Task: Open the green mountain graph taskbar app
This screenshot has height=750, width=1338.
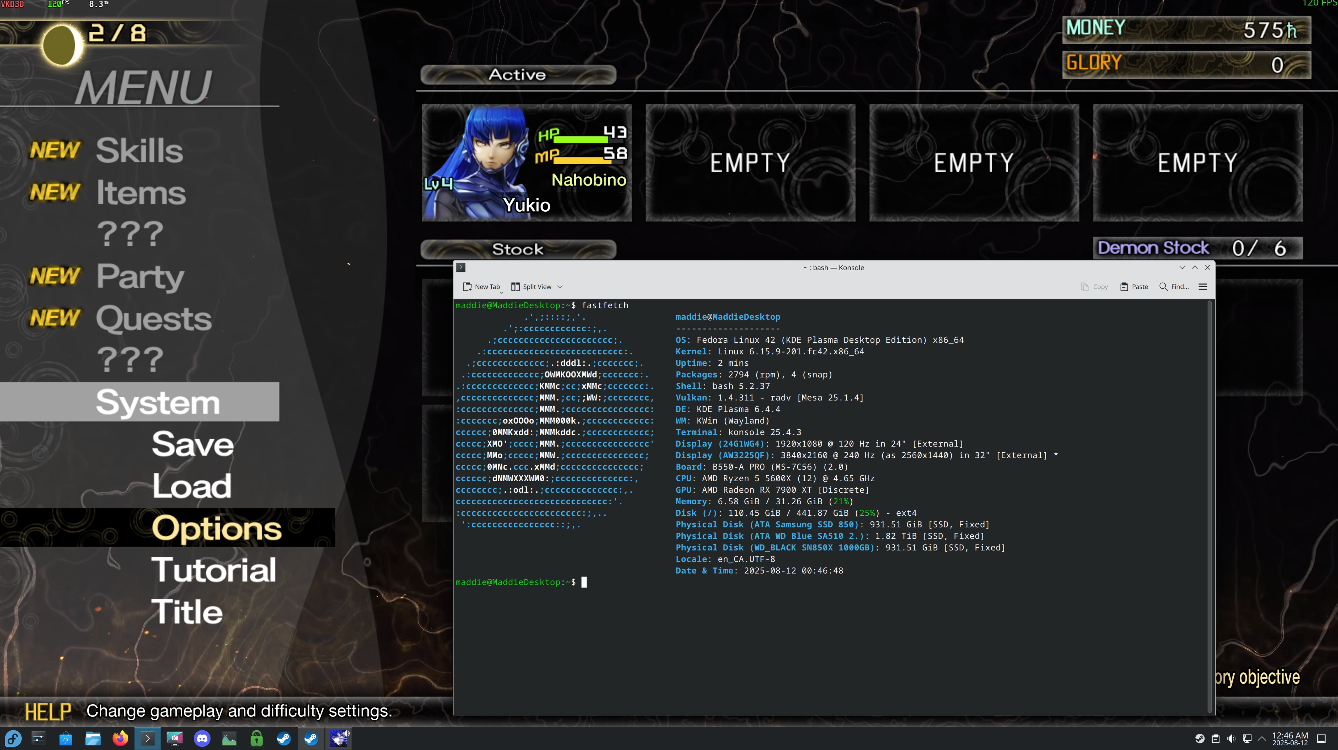Action: [x=229, y=738]
